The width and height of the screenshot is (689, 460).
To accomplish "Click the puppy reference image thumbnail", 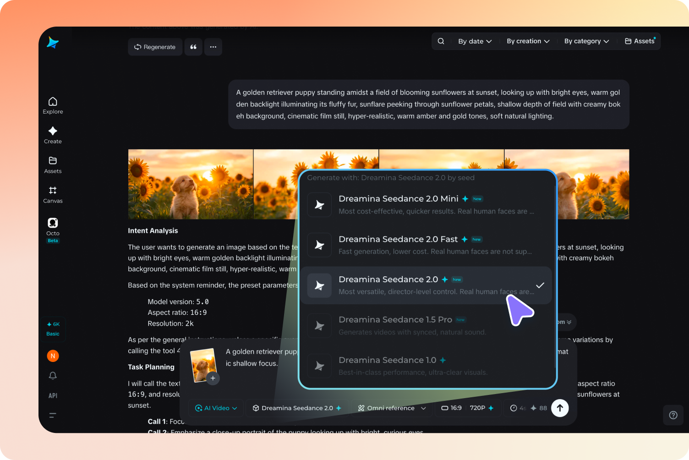I will click(x=202, y=365).
